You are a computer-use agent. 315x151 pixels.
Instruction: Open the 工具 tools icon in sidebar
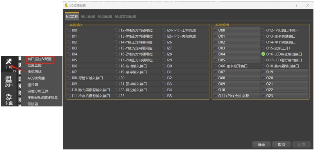(x=9, y=64)
